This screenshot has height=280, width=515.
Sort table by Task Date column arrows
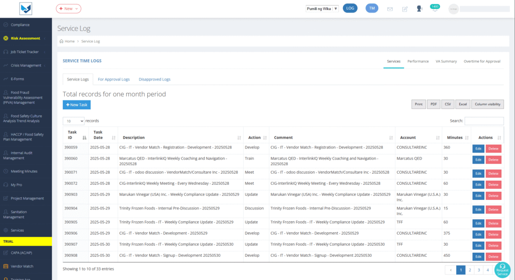point(114,137)
